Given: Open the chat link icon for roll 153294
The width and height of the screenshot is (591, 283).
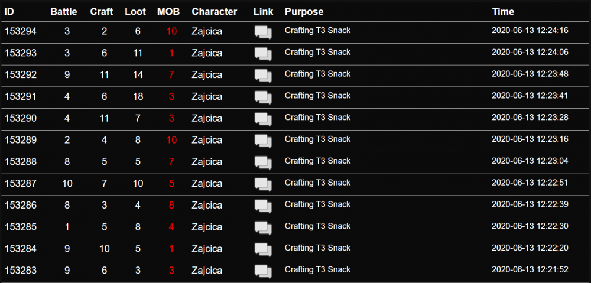Looking at the screenshot, I should click(x=263, y=32).
